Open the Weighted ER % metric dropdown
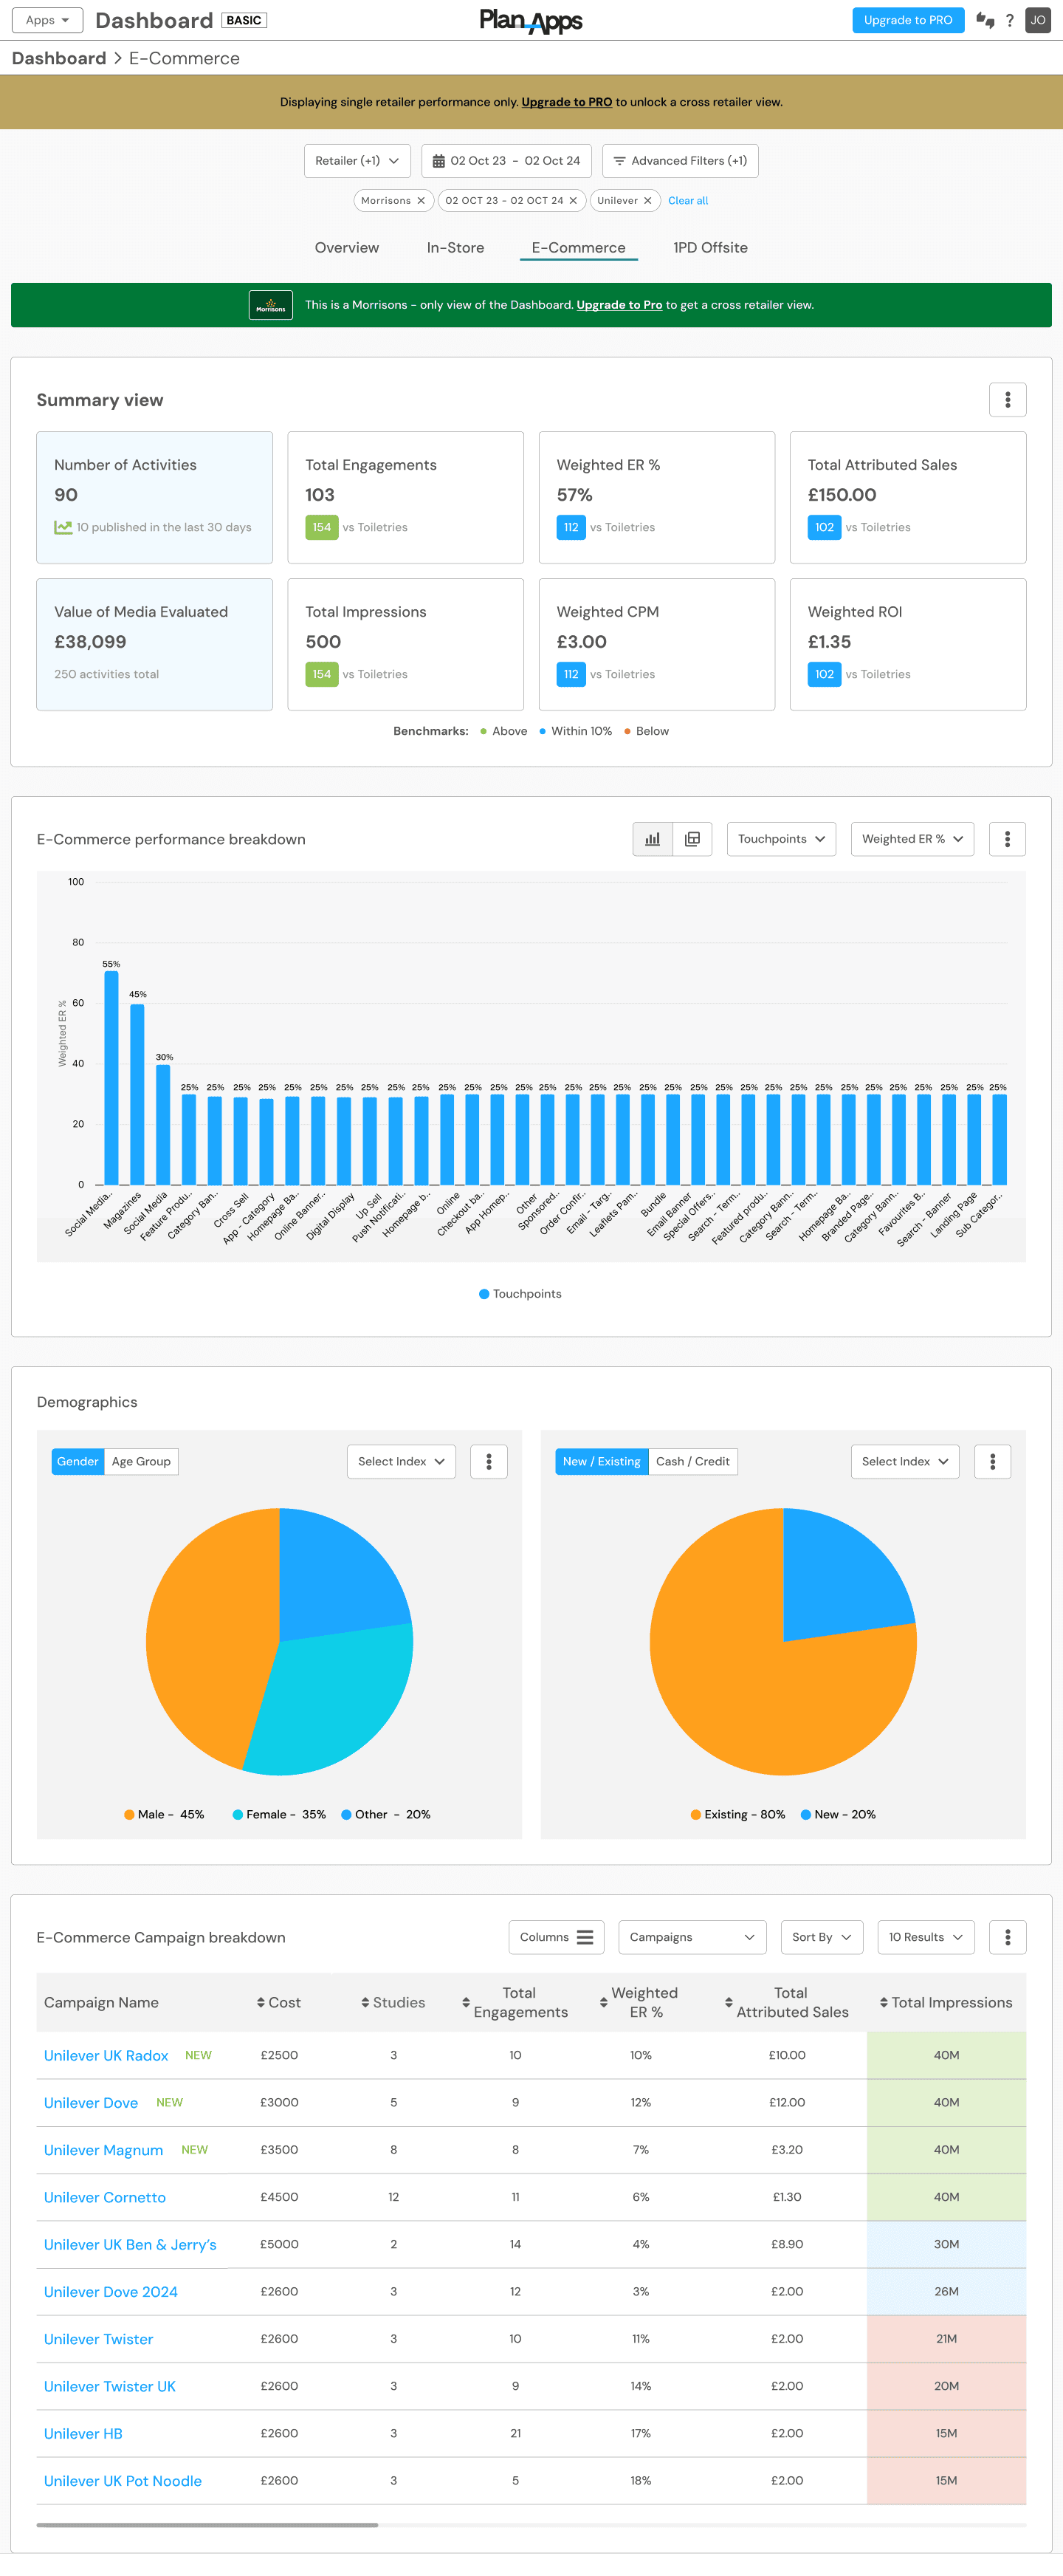 click(912, 839)
